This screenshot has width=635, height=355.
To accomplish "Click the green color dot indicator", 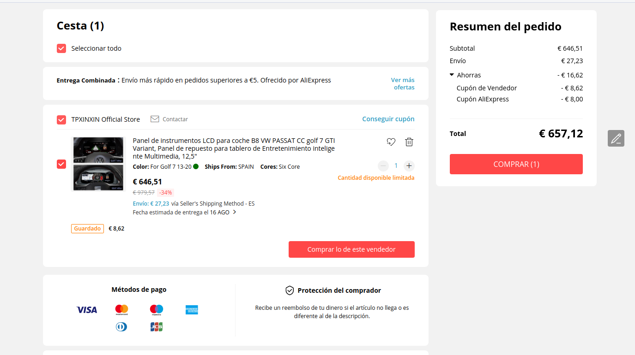I will click(196, 166).
